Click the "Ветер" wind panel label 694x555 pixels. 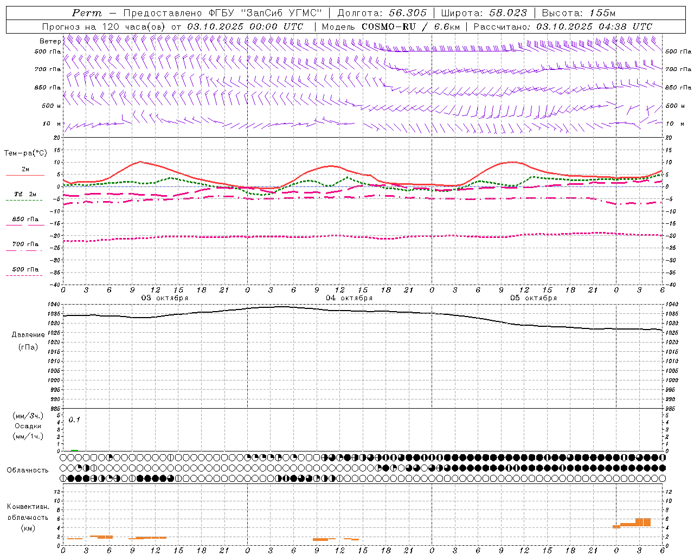pyautogui.click(x=50, y=41)
